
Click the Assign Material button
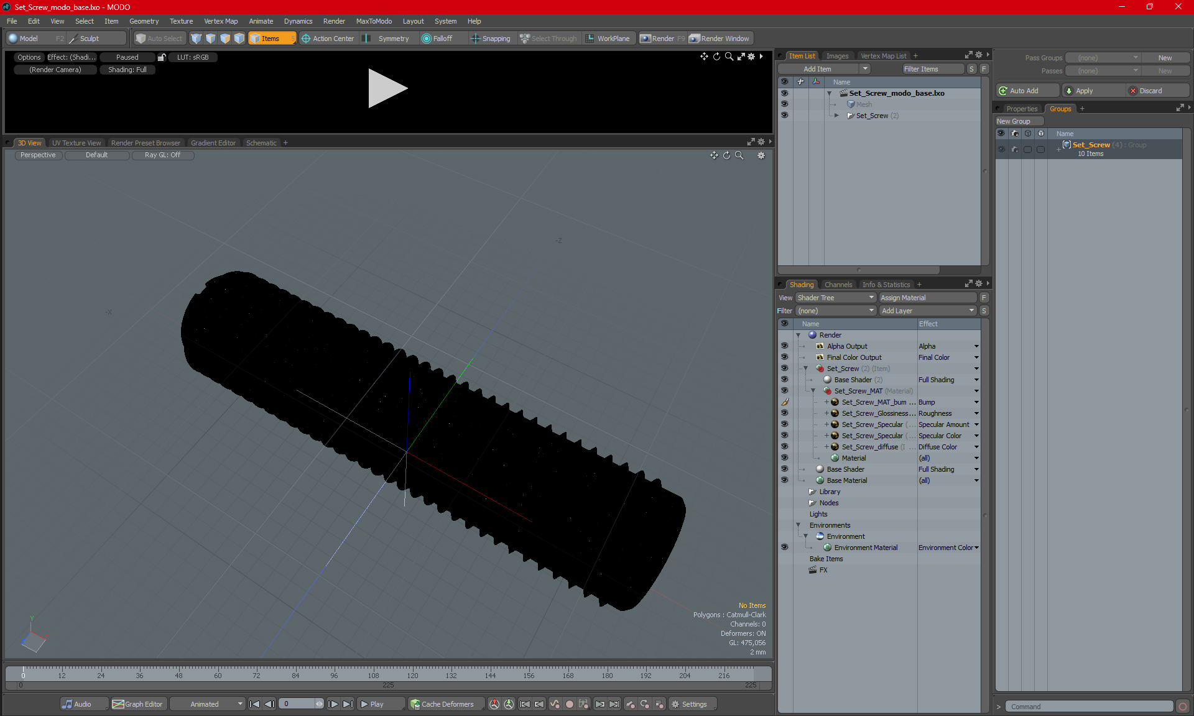click(x=928, y=298)
